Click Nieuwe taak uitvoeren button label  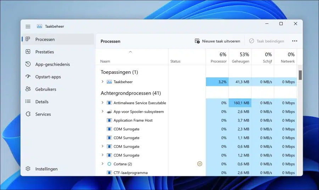pos(221,41)
